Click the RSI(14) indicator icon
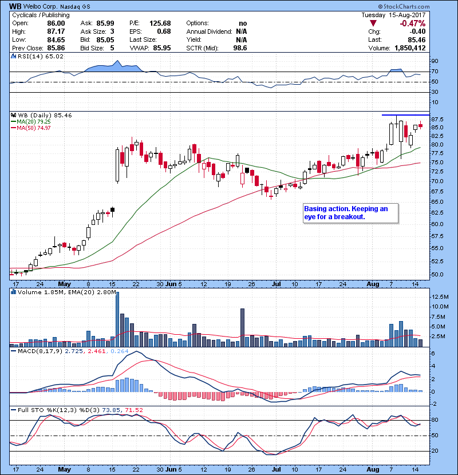The width and height of the screenshot is (458, 475). (x=13, y=56)
